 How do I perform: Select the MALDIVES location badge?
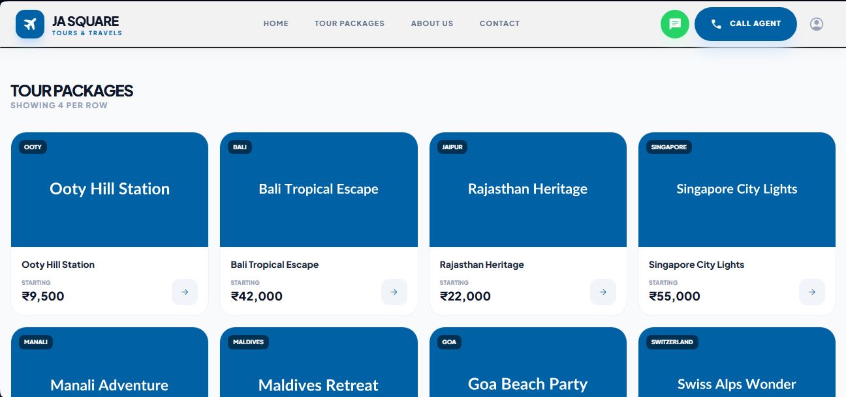[x=248, y=342]
